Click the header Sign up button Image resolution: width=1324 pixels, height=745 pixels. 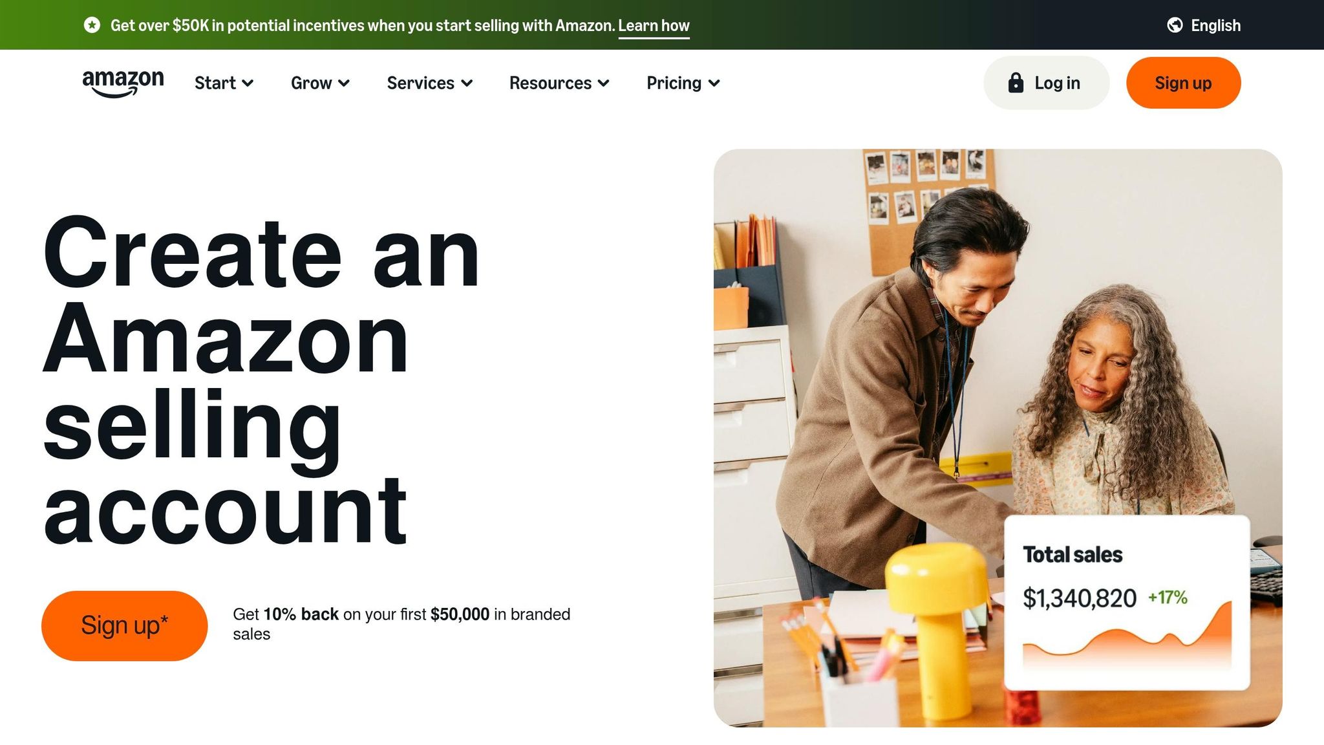pos(1183,83)
